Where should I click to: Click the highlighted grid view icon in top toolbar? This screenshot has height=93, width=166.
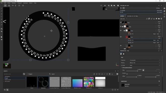[5, 5]
